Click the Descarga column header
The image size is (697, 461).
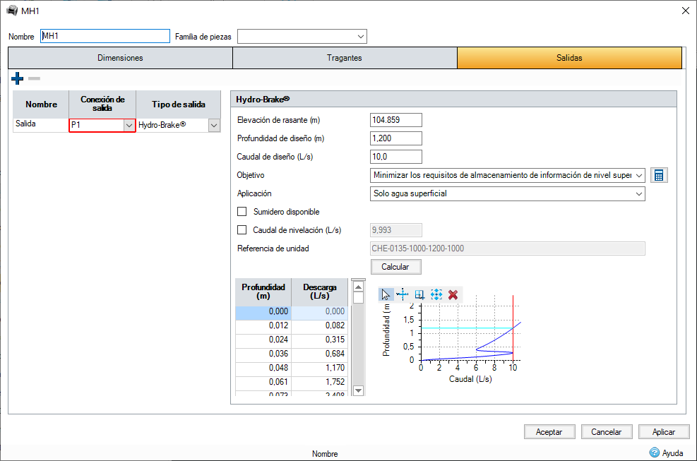click(320, 291)
